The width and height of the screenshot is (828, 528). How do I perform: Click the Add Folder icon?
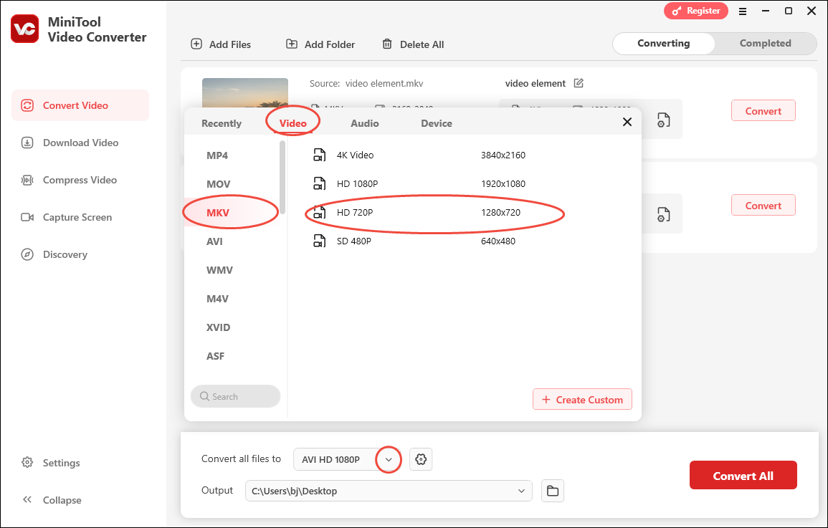point(292,44)
